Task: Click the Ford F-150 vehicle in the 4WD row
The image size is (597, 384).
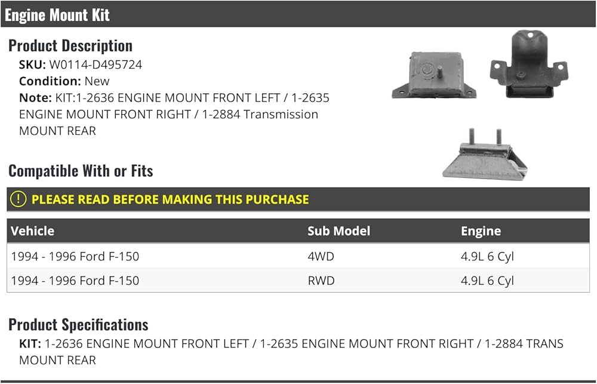Action: click(x=75, y=257)
